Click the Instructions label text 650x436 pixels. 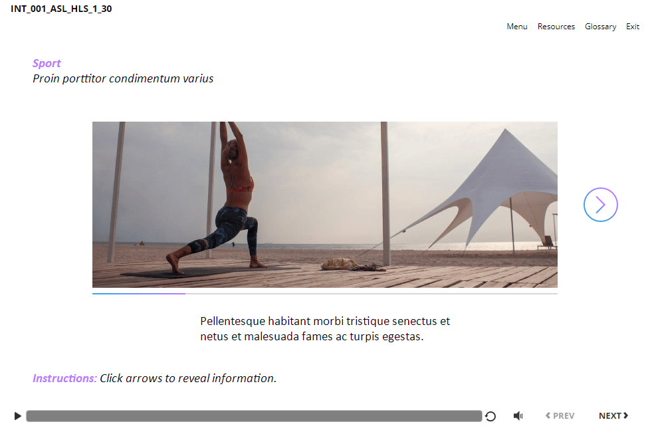[x=64, y=378]
